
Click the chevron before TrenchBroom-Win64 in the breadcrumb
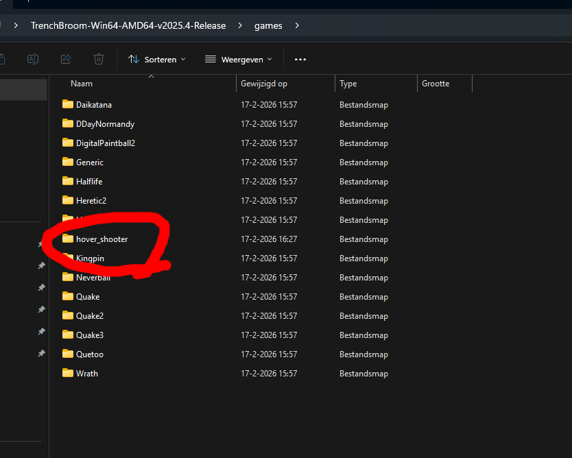(x=15, y=25)
